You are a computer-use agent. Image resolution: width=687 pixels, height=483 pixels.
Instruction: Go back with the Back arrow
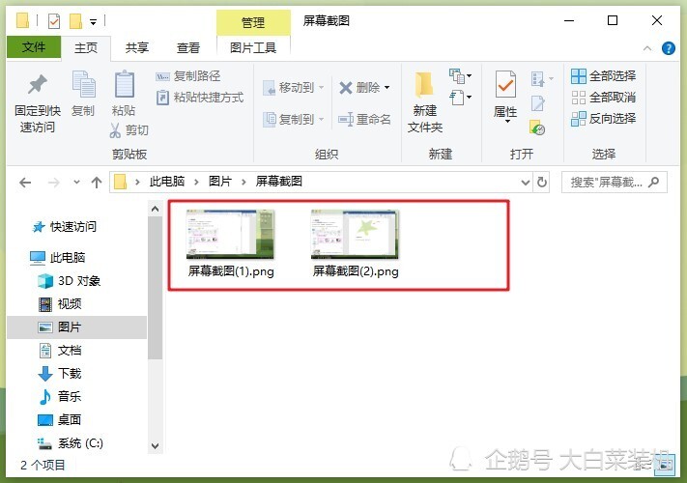click(x=25, y=183)
